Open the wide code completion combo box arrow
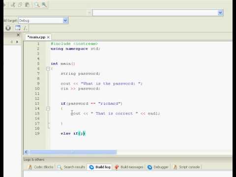 [x=220, y=13]
